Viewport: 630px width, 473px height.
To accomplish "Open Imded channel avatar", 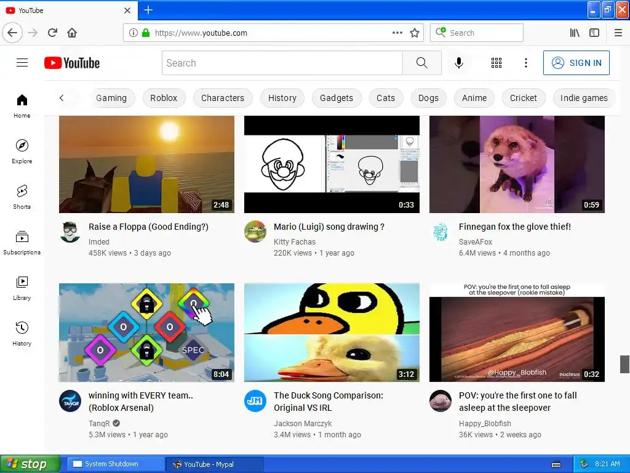I will 70,232.
